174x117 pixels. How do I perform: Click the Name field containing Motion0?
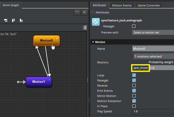tap(153, 48)
